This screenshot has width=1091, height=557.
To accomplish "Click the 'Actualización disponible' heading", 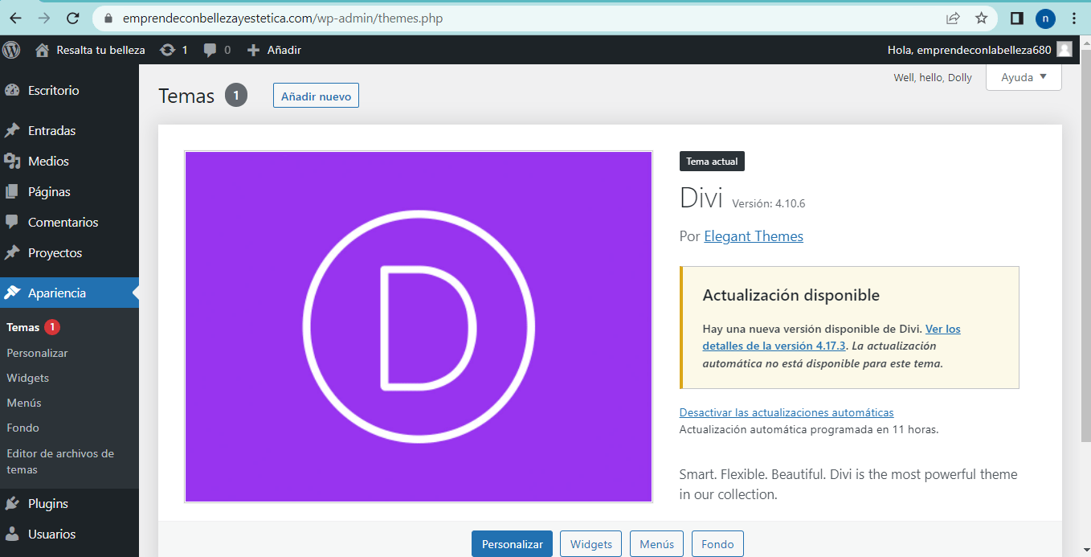I will click(791, 295).
